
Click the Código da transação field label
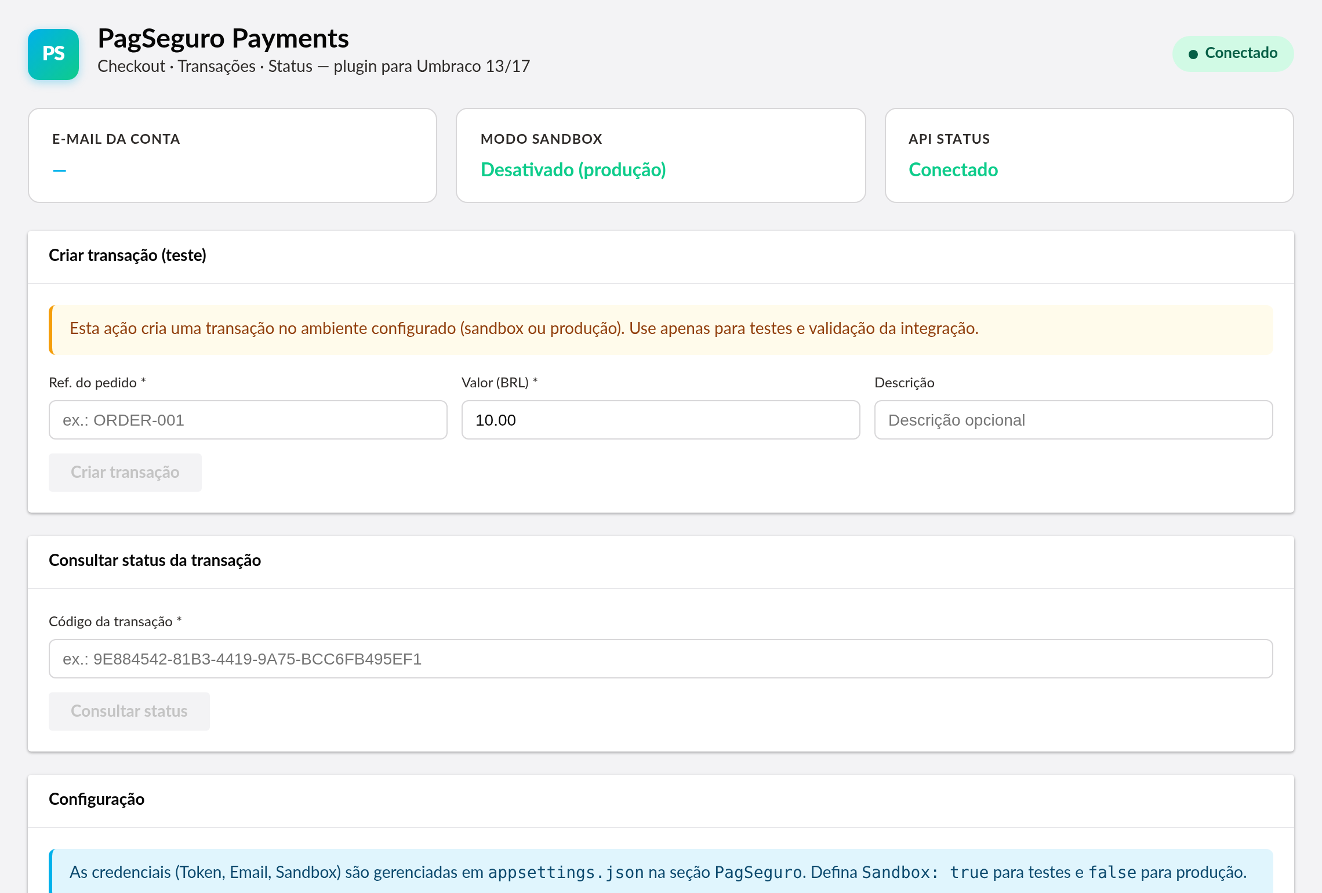click(x=115, y=622)
